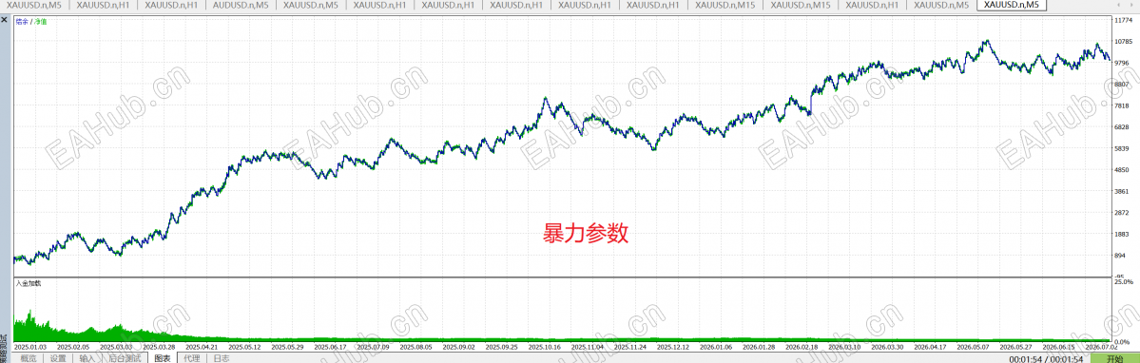Click the 2025.04.21 date label
Screen dimensions: 1140x363
pyautogui.click(x=203, y=347)
